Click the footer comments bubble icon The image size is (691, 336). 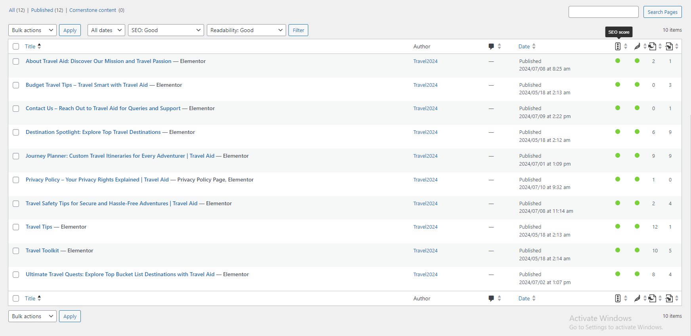[491, 298]
